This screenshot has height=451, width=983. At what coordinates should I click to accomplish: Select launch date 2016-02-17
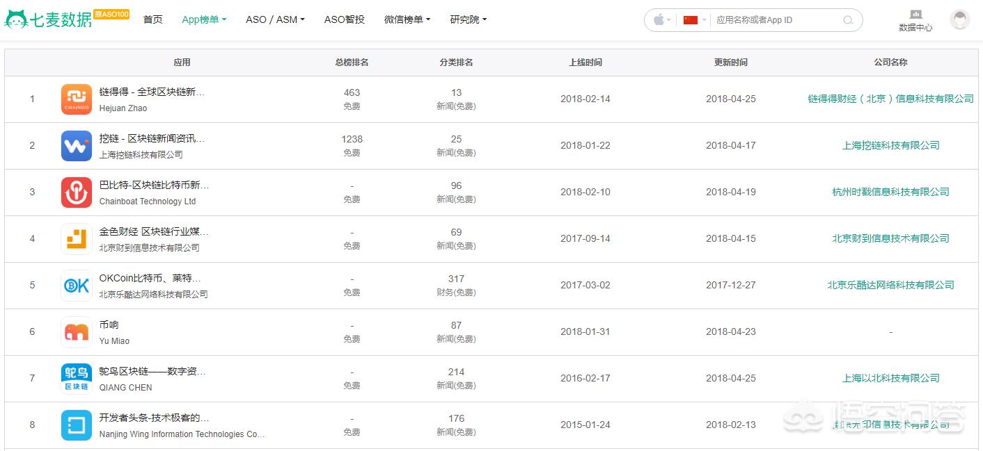585,379
